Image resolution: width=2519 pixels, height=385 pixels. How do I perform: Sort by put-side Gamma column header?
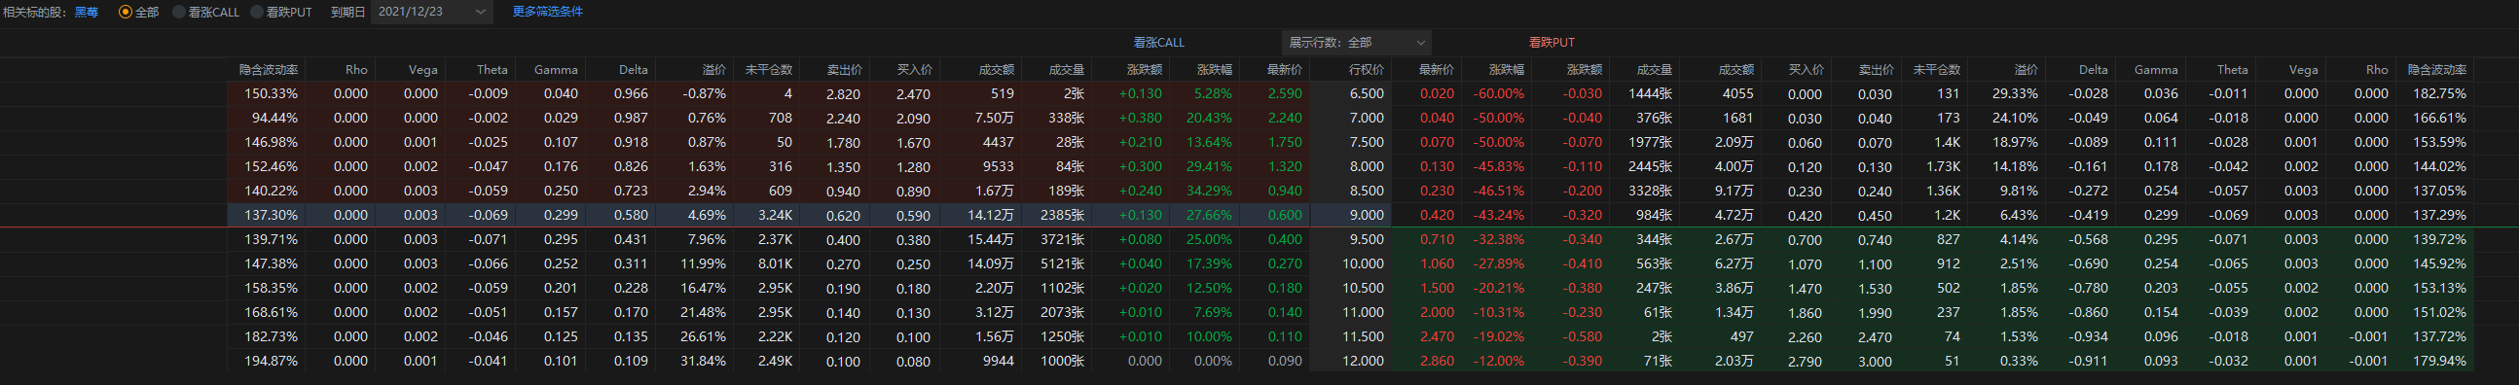click(x=2155, y=69)
